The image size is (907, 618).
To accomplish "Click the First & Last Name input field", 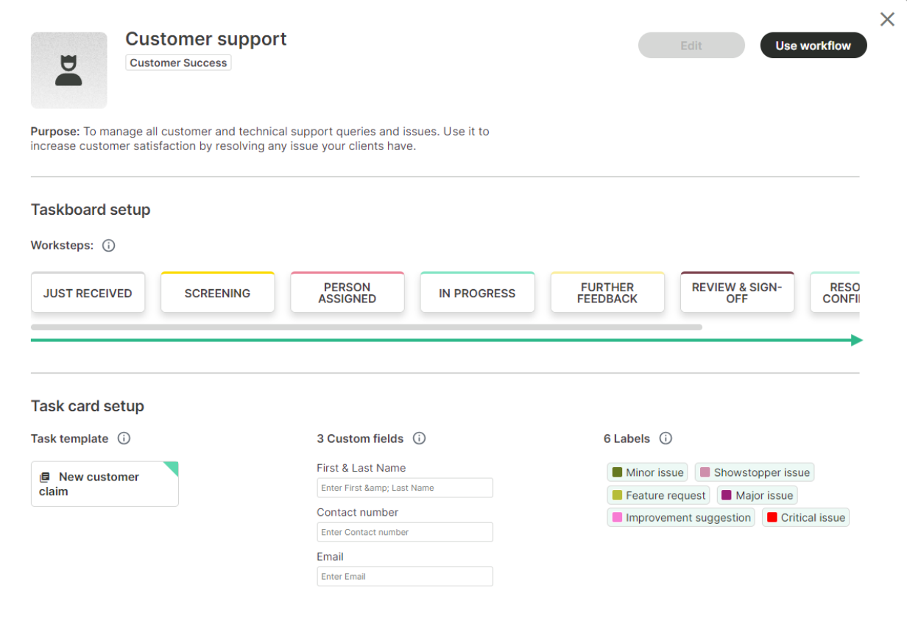I will click(404, 488).
